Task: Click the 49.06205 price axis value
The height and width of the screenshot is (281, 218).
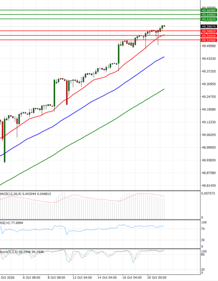Action: (x=209, y=135)
